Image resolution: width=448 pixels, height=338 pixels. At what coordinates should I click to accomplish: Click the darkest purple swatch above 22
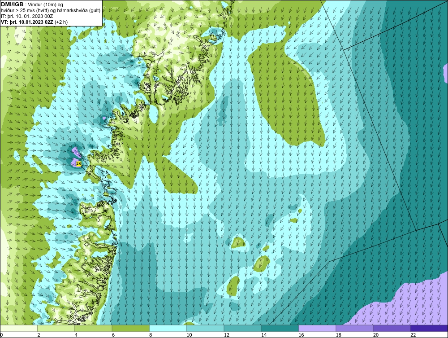pyautogui.click(x=429, y=328)
